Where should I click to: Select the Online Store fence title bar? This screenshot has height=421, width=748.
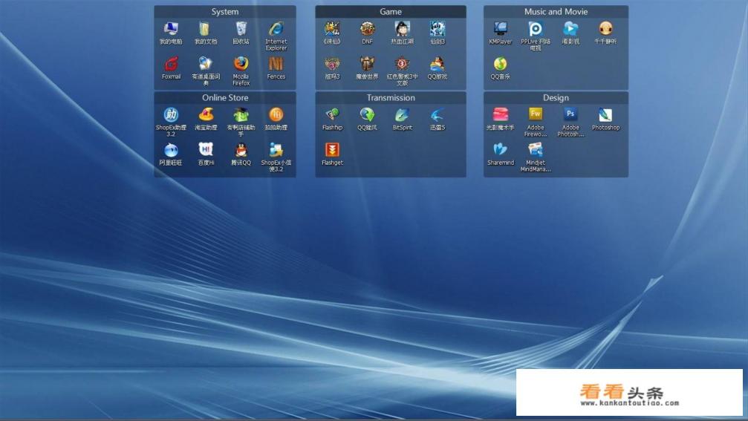click(225, 98)
